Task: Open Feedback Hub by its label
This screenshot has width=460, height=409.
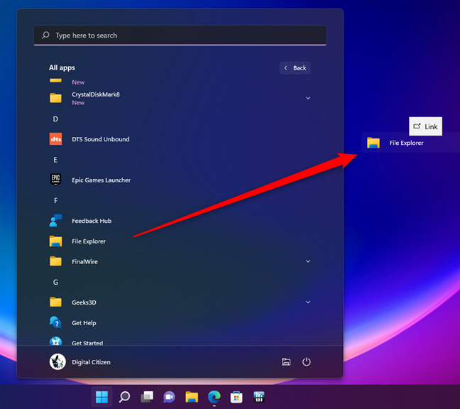Action: [x=92, y=221]
